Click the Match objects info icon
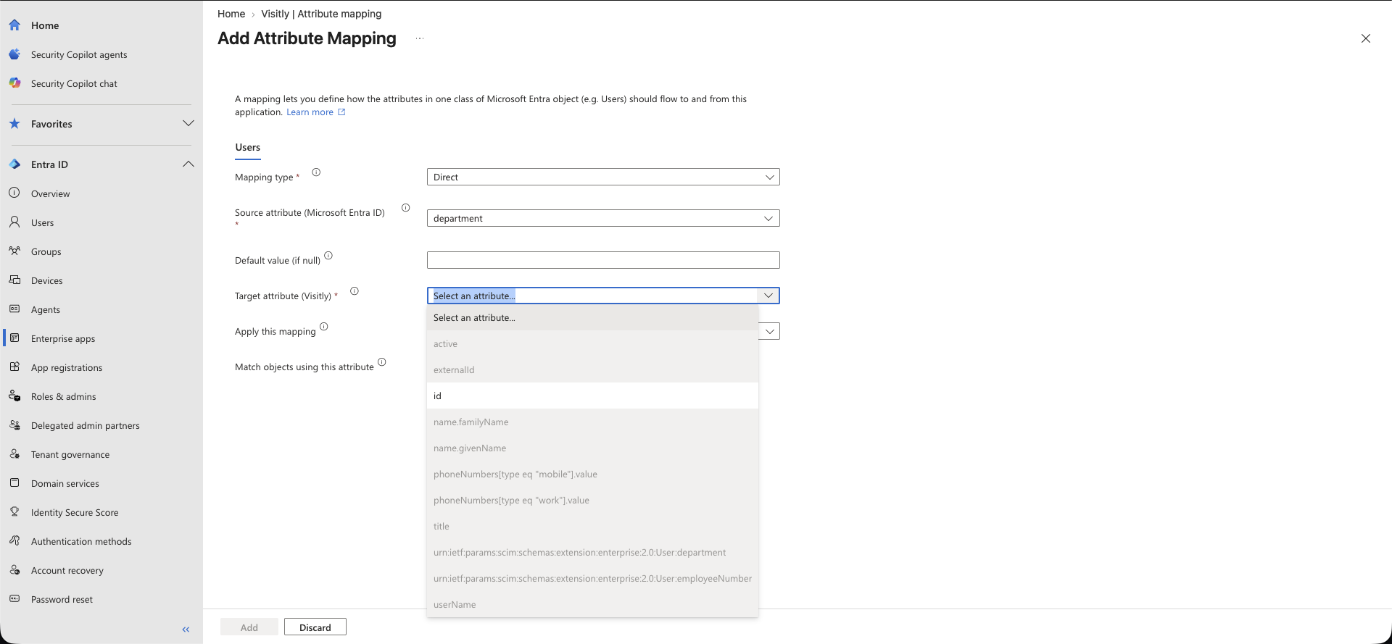This screenshot has width=1392, height=644. point(382,362)
